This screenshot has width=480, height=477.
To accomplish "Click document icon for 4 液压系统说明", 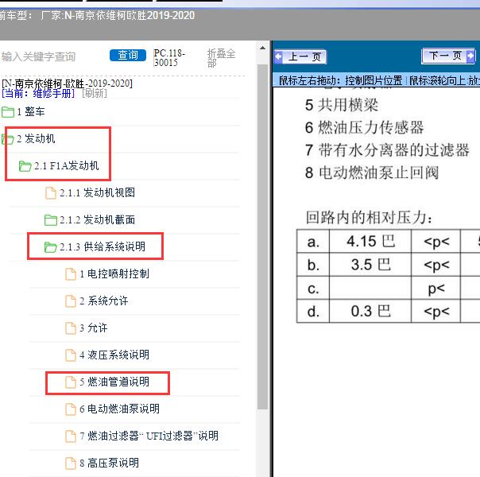I will (71, 355).
